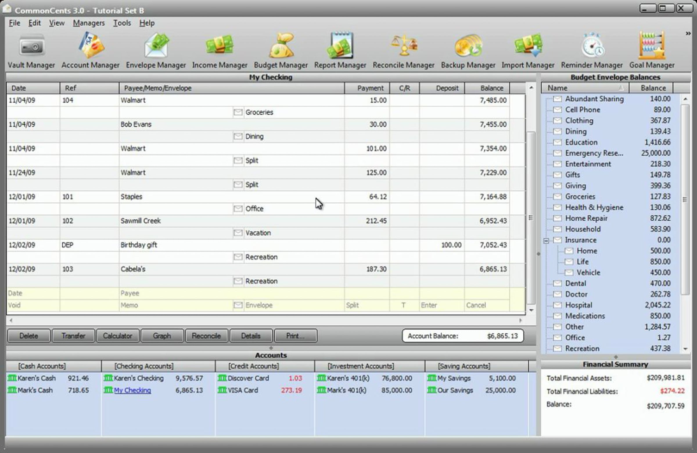Select the Groceries envelope in balances list
Image resolution: width=697 pixels, height=453 pixels.
tap(580, 197)
